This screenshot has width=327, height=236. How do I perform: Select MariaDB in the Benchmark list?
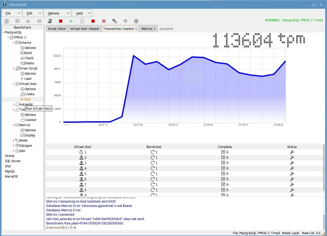[11, 176]
